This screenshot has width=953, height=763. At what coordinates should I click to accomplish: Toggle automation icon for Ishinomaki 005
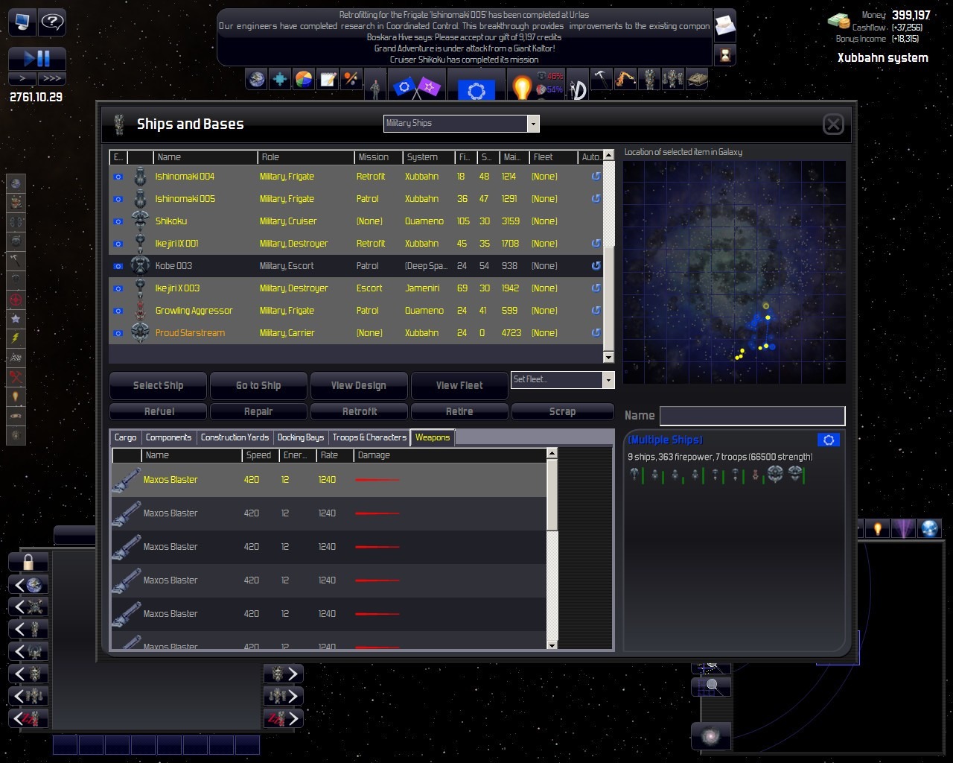point(596,199)
